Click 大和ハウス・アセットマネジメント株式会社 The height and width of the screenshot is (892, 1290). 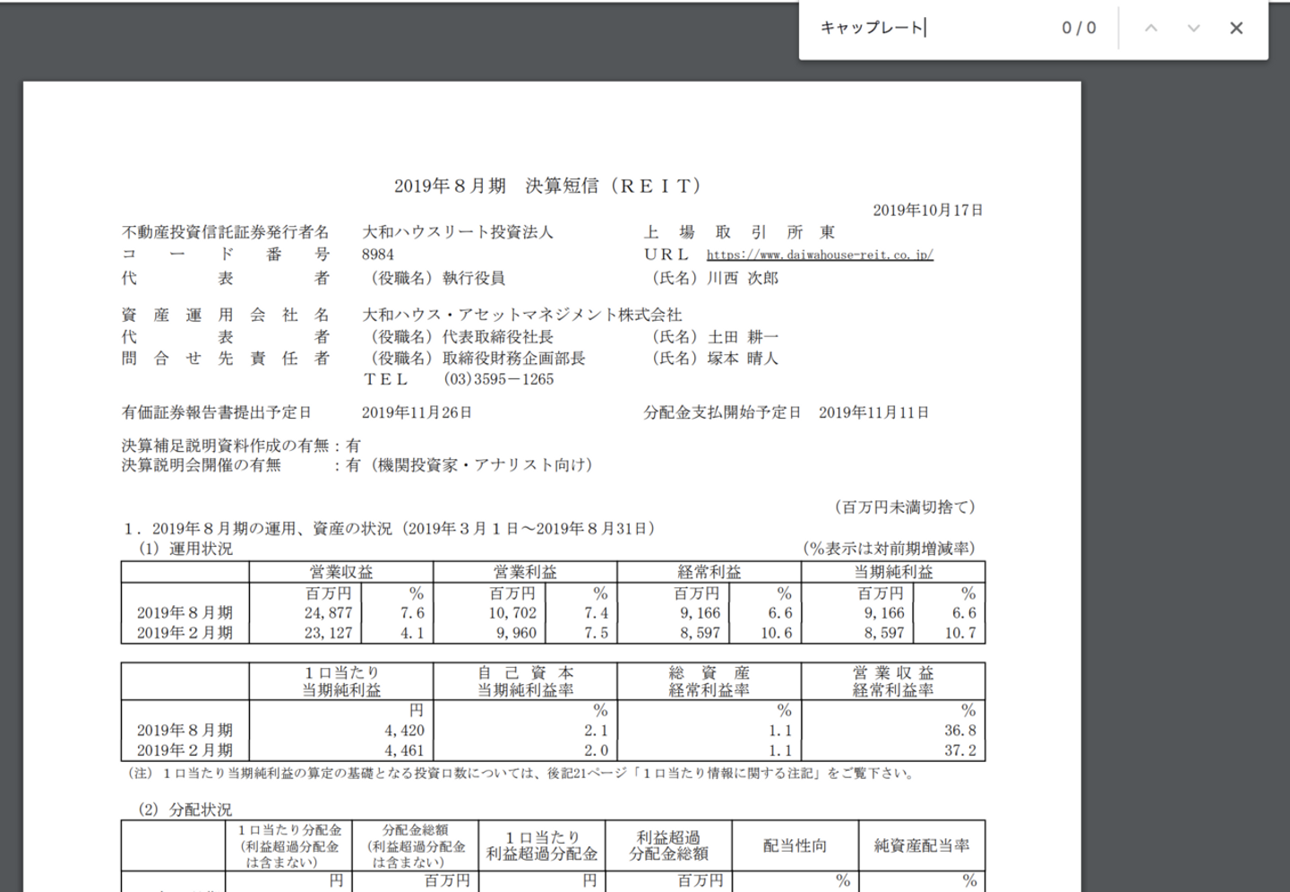point(522,315)
